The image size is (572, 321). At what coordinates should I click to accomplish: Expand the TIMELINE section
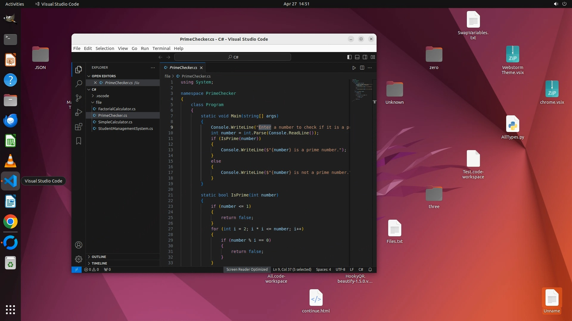coord(99,263)
